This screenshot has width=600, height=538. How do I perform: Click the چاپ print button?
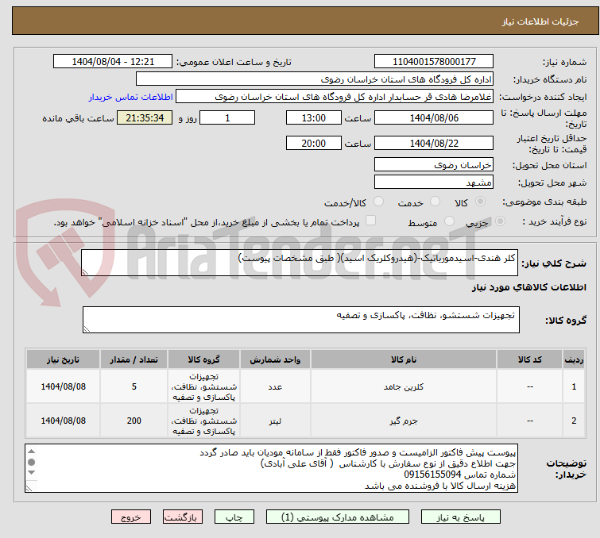(x=234, y=517)
